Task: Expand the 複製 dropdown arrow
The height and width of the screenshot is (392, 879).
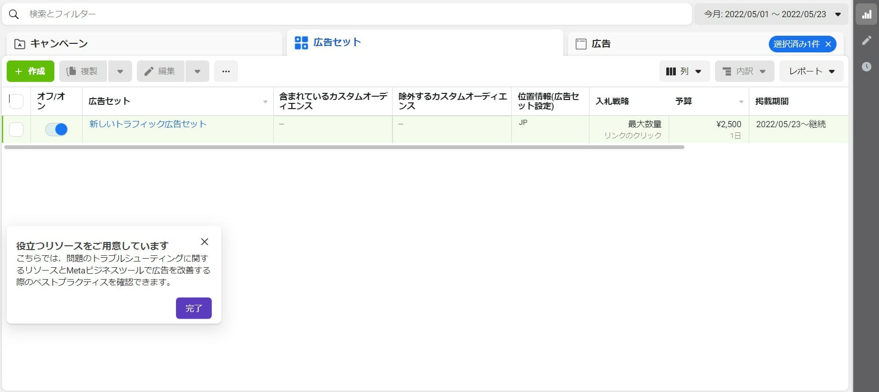Action: point(120,71)
